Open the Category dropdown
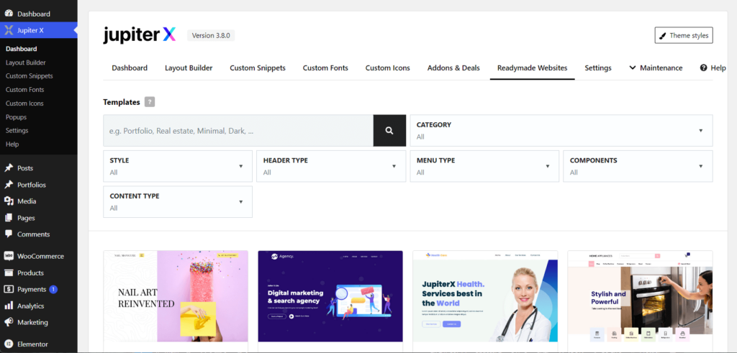The image size is (737, 353). pos(561,131)
